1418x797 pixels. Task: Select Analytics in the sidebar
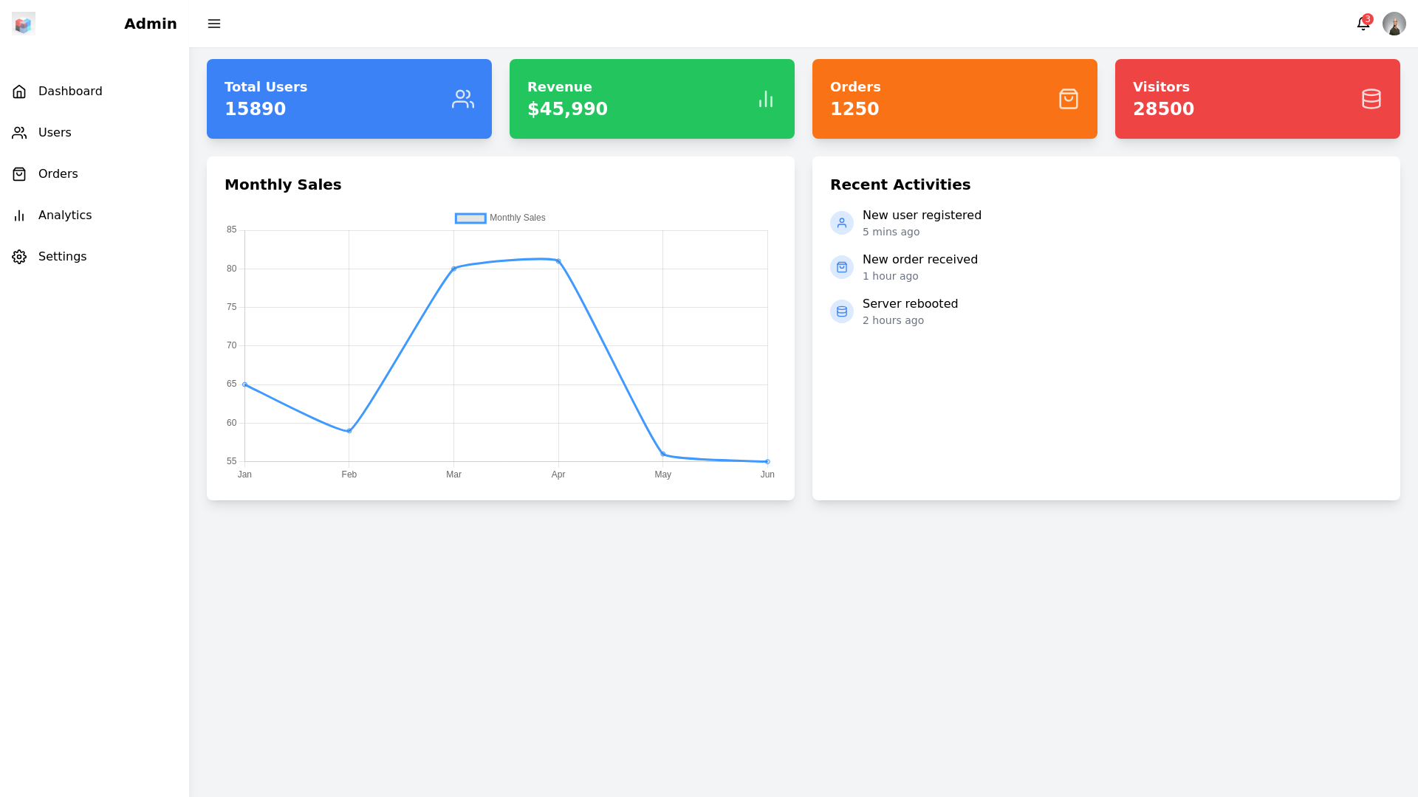(65, 215)
